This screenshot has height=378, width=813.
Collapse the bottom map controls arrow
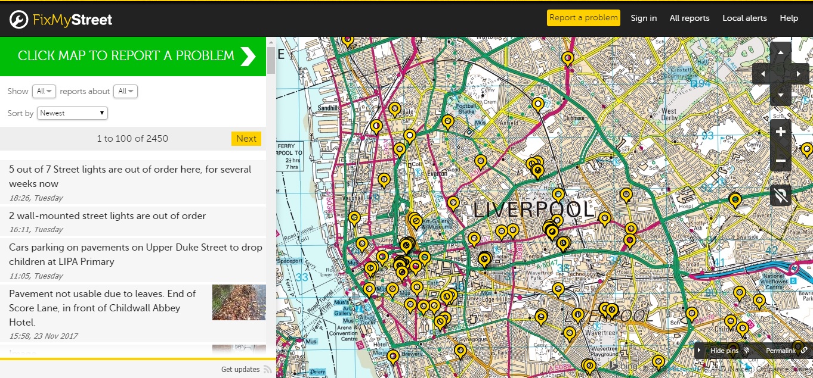(700, 351)
